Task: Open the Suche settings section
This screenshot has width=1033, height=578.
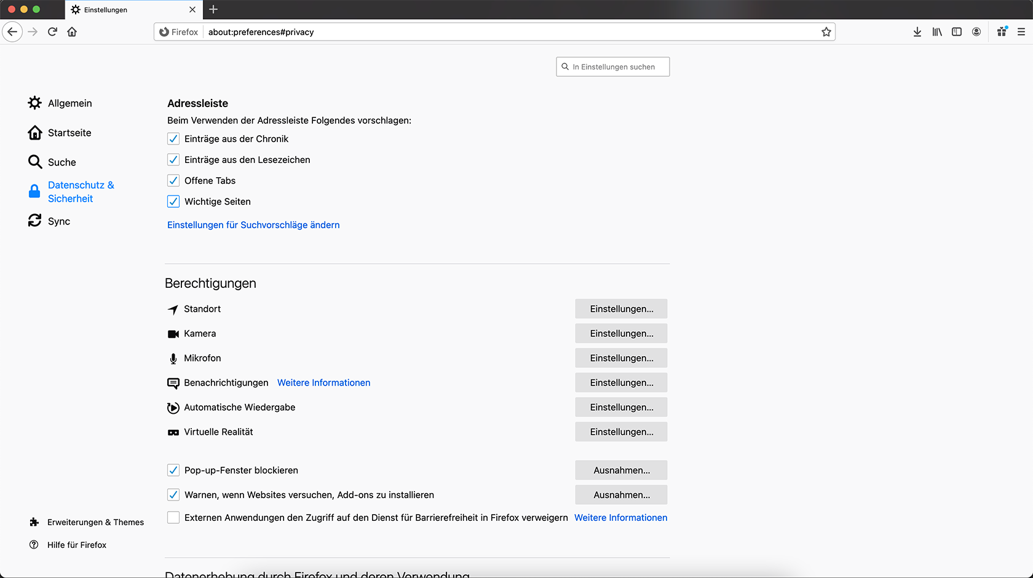Action: [x=62, y=162]
